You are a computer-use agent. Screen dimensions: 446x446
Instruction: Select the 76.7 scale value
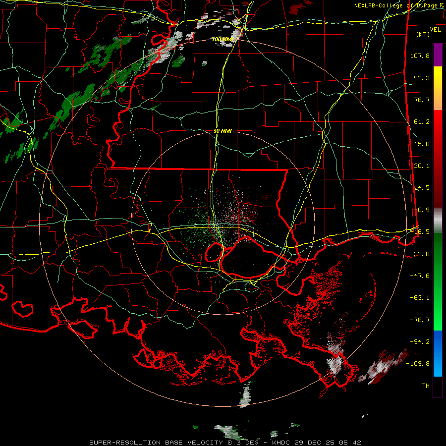pos(422,100)
